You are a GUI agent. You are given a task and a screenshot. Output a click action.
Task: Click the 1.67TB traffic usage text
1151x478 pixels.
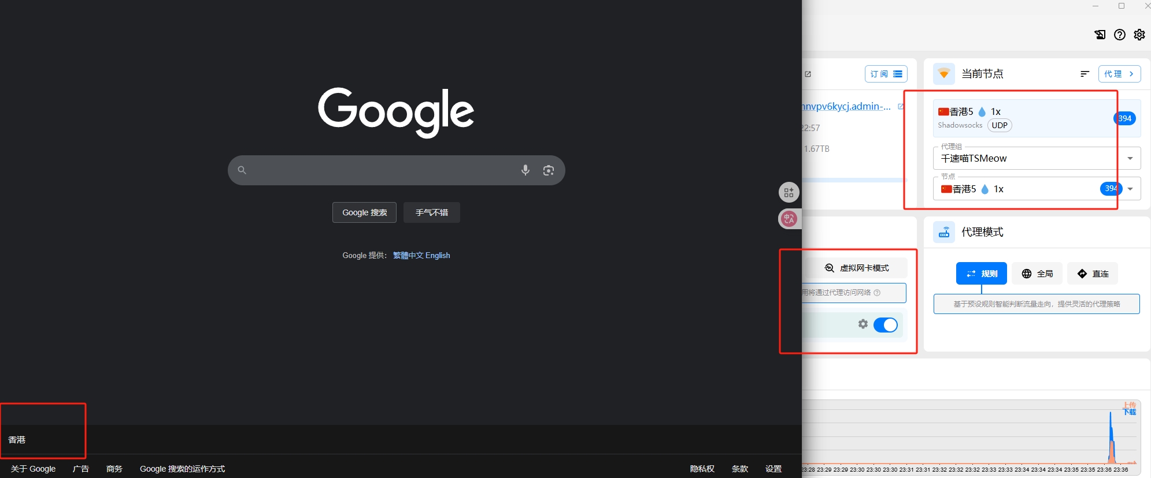(816, 149)
